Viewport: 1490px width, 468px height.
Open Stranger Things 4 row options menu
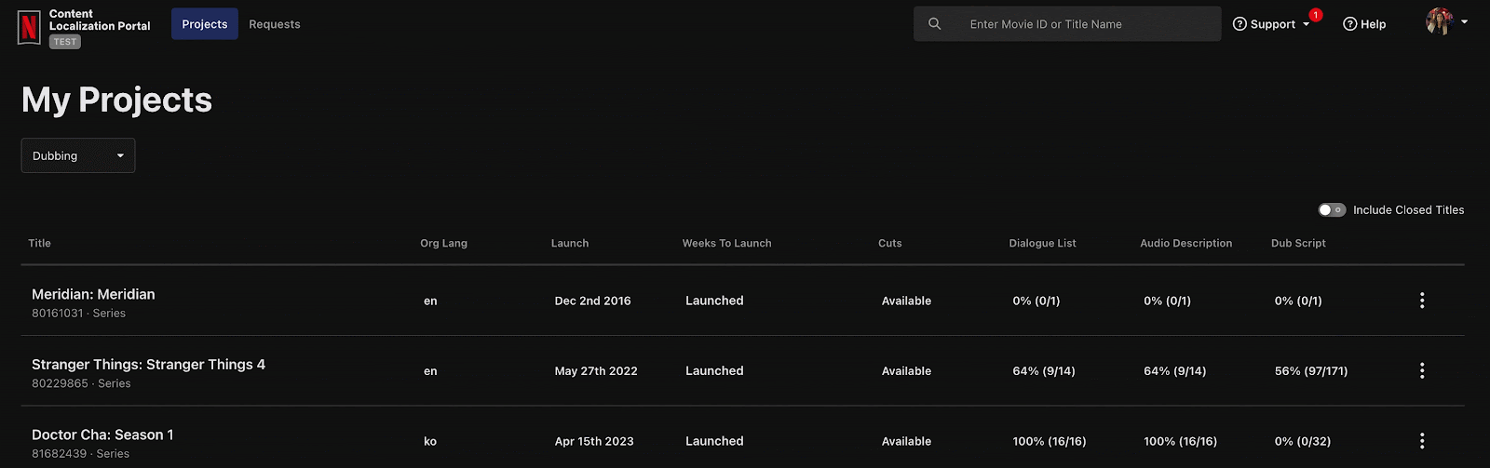click(x=1422, y=370)
